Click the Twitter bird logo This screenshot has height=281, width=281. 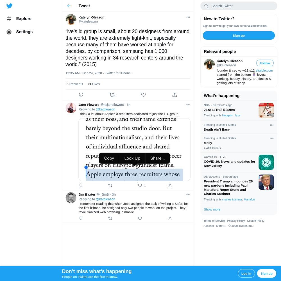coord(9,6)
